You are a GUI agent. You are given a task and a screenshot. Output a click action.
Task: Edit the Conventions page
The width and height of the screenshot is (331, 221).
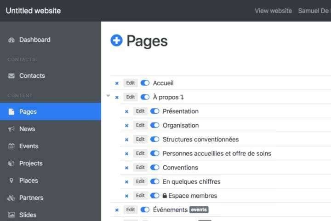pos(140,168)
